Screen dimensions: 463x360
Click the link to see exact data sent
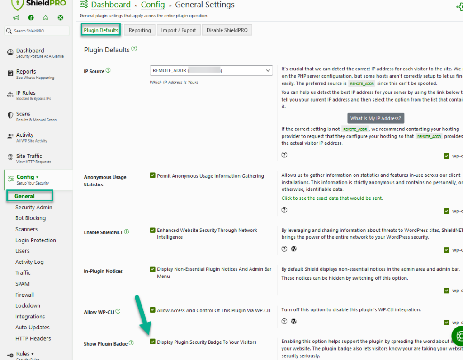332,198
